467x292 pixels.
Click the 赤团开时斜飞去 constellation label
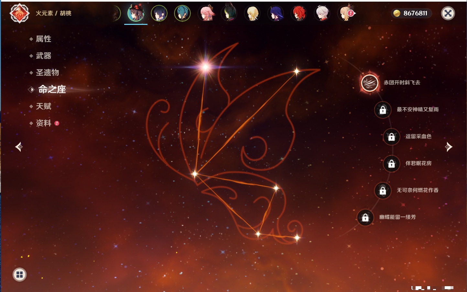pyautogui.click(x=402, y=83)
